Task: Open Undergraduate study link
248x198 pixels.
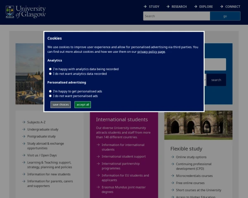Action: click(43, 130)
